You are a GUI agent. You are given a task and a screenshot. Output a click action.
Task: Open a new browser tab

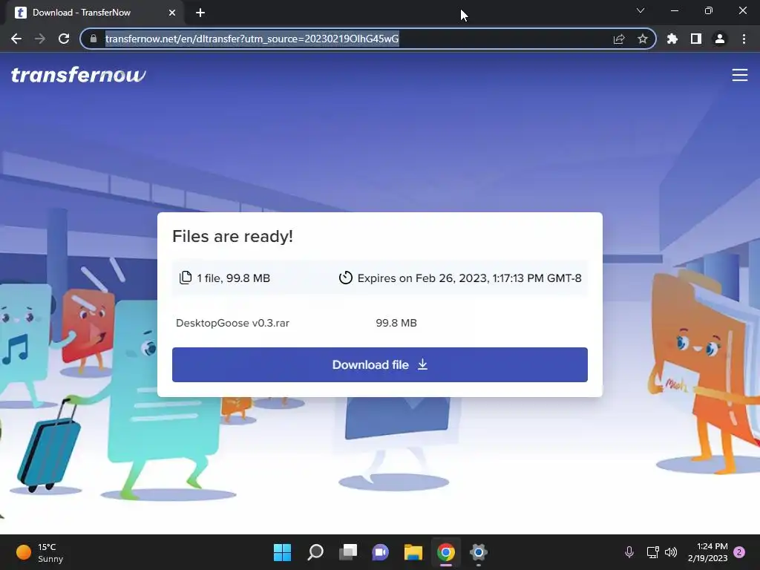200,13
